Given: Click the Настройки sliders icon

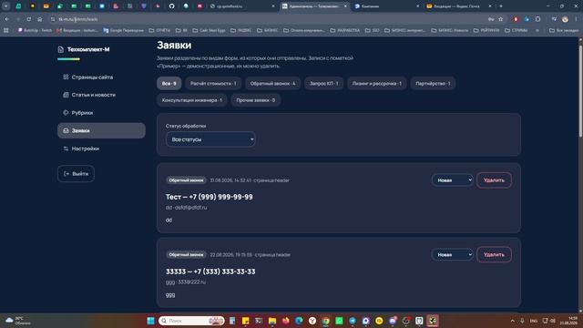Looking at the screenshot, I should 66,149.
